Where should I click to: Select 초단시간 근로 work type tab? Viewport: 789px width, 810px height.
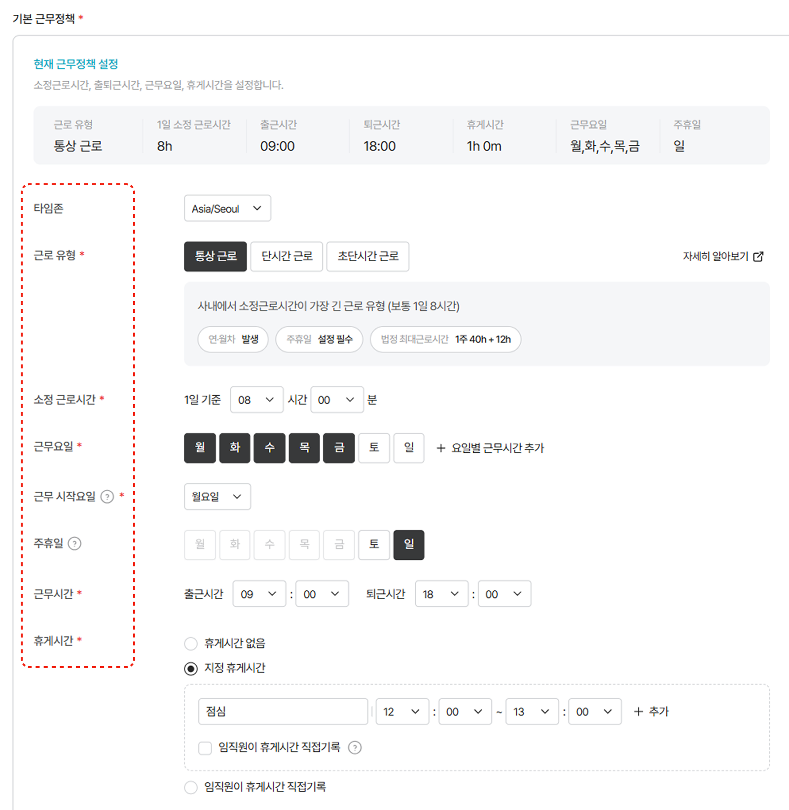[x=368, y=256]
